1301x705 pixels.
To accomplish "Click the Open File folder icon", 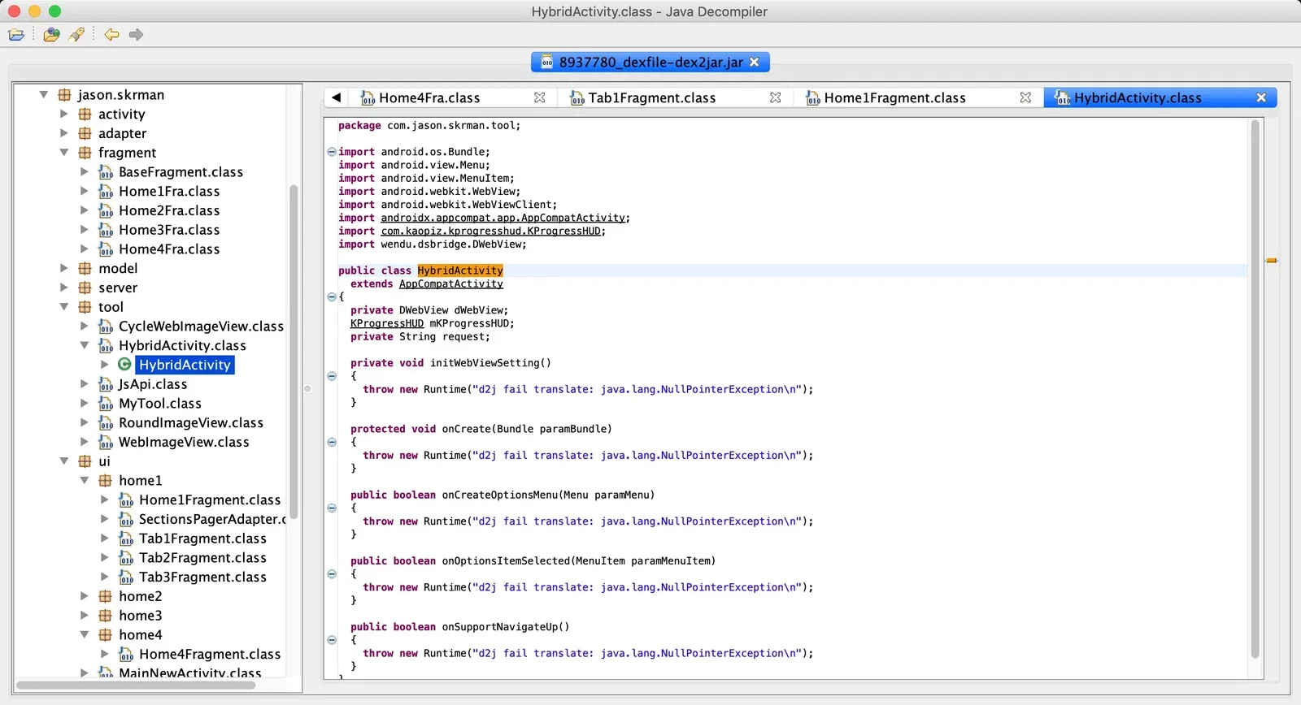I will (16, 35).
